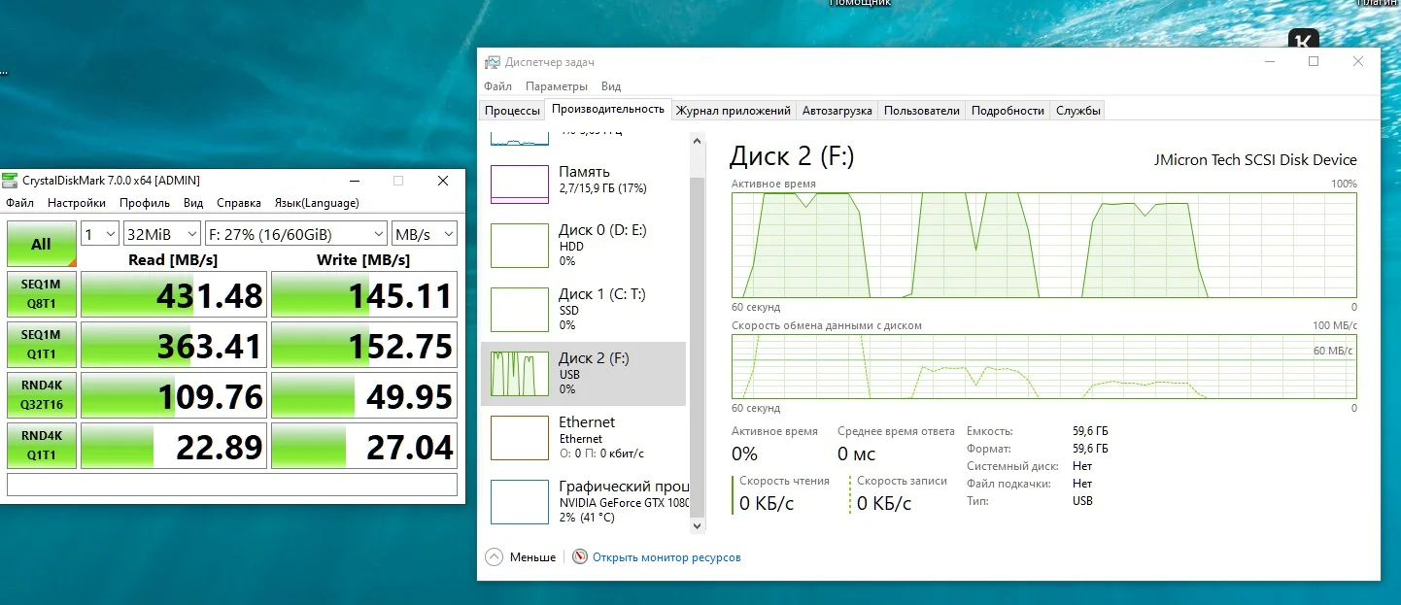Open the MB/s unit dropdown
This screenshot has width=1401, height=605.
(424, 234)
